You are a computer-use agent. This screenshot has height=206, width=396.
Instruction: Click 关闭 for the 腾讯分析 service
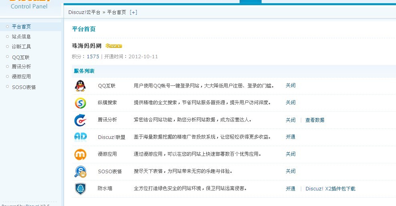[290, 120]
